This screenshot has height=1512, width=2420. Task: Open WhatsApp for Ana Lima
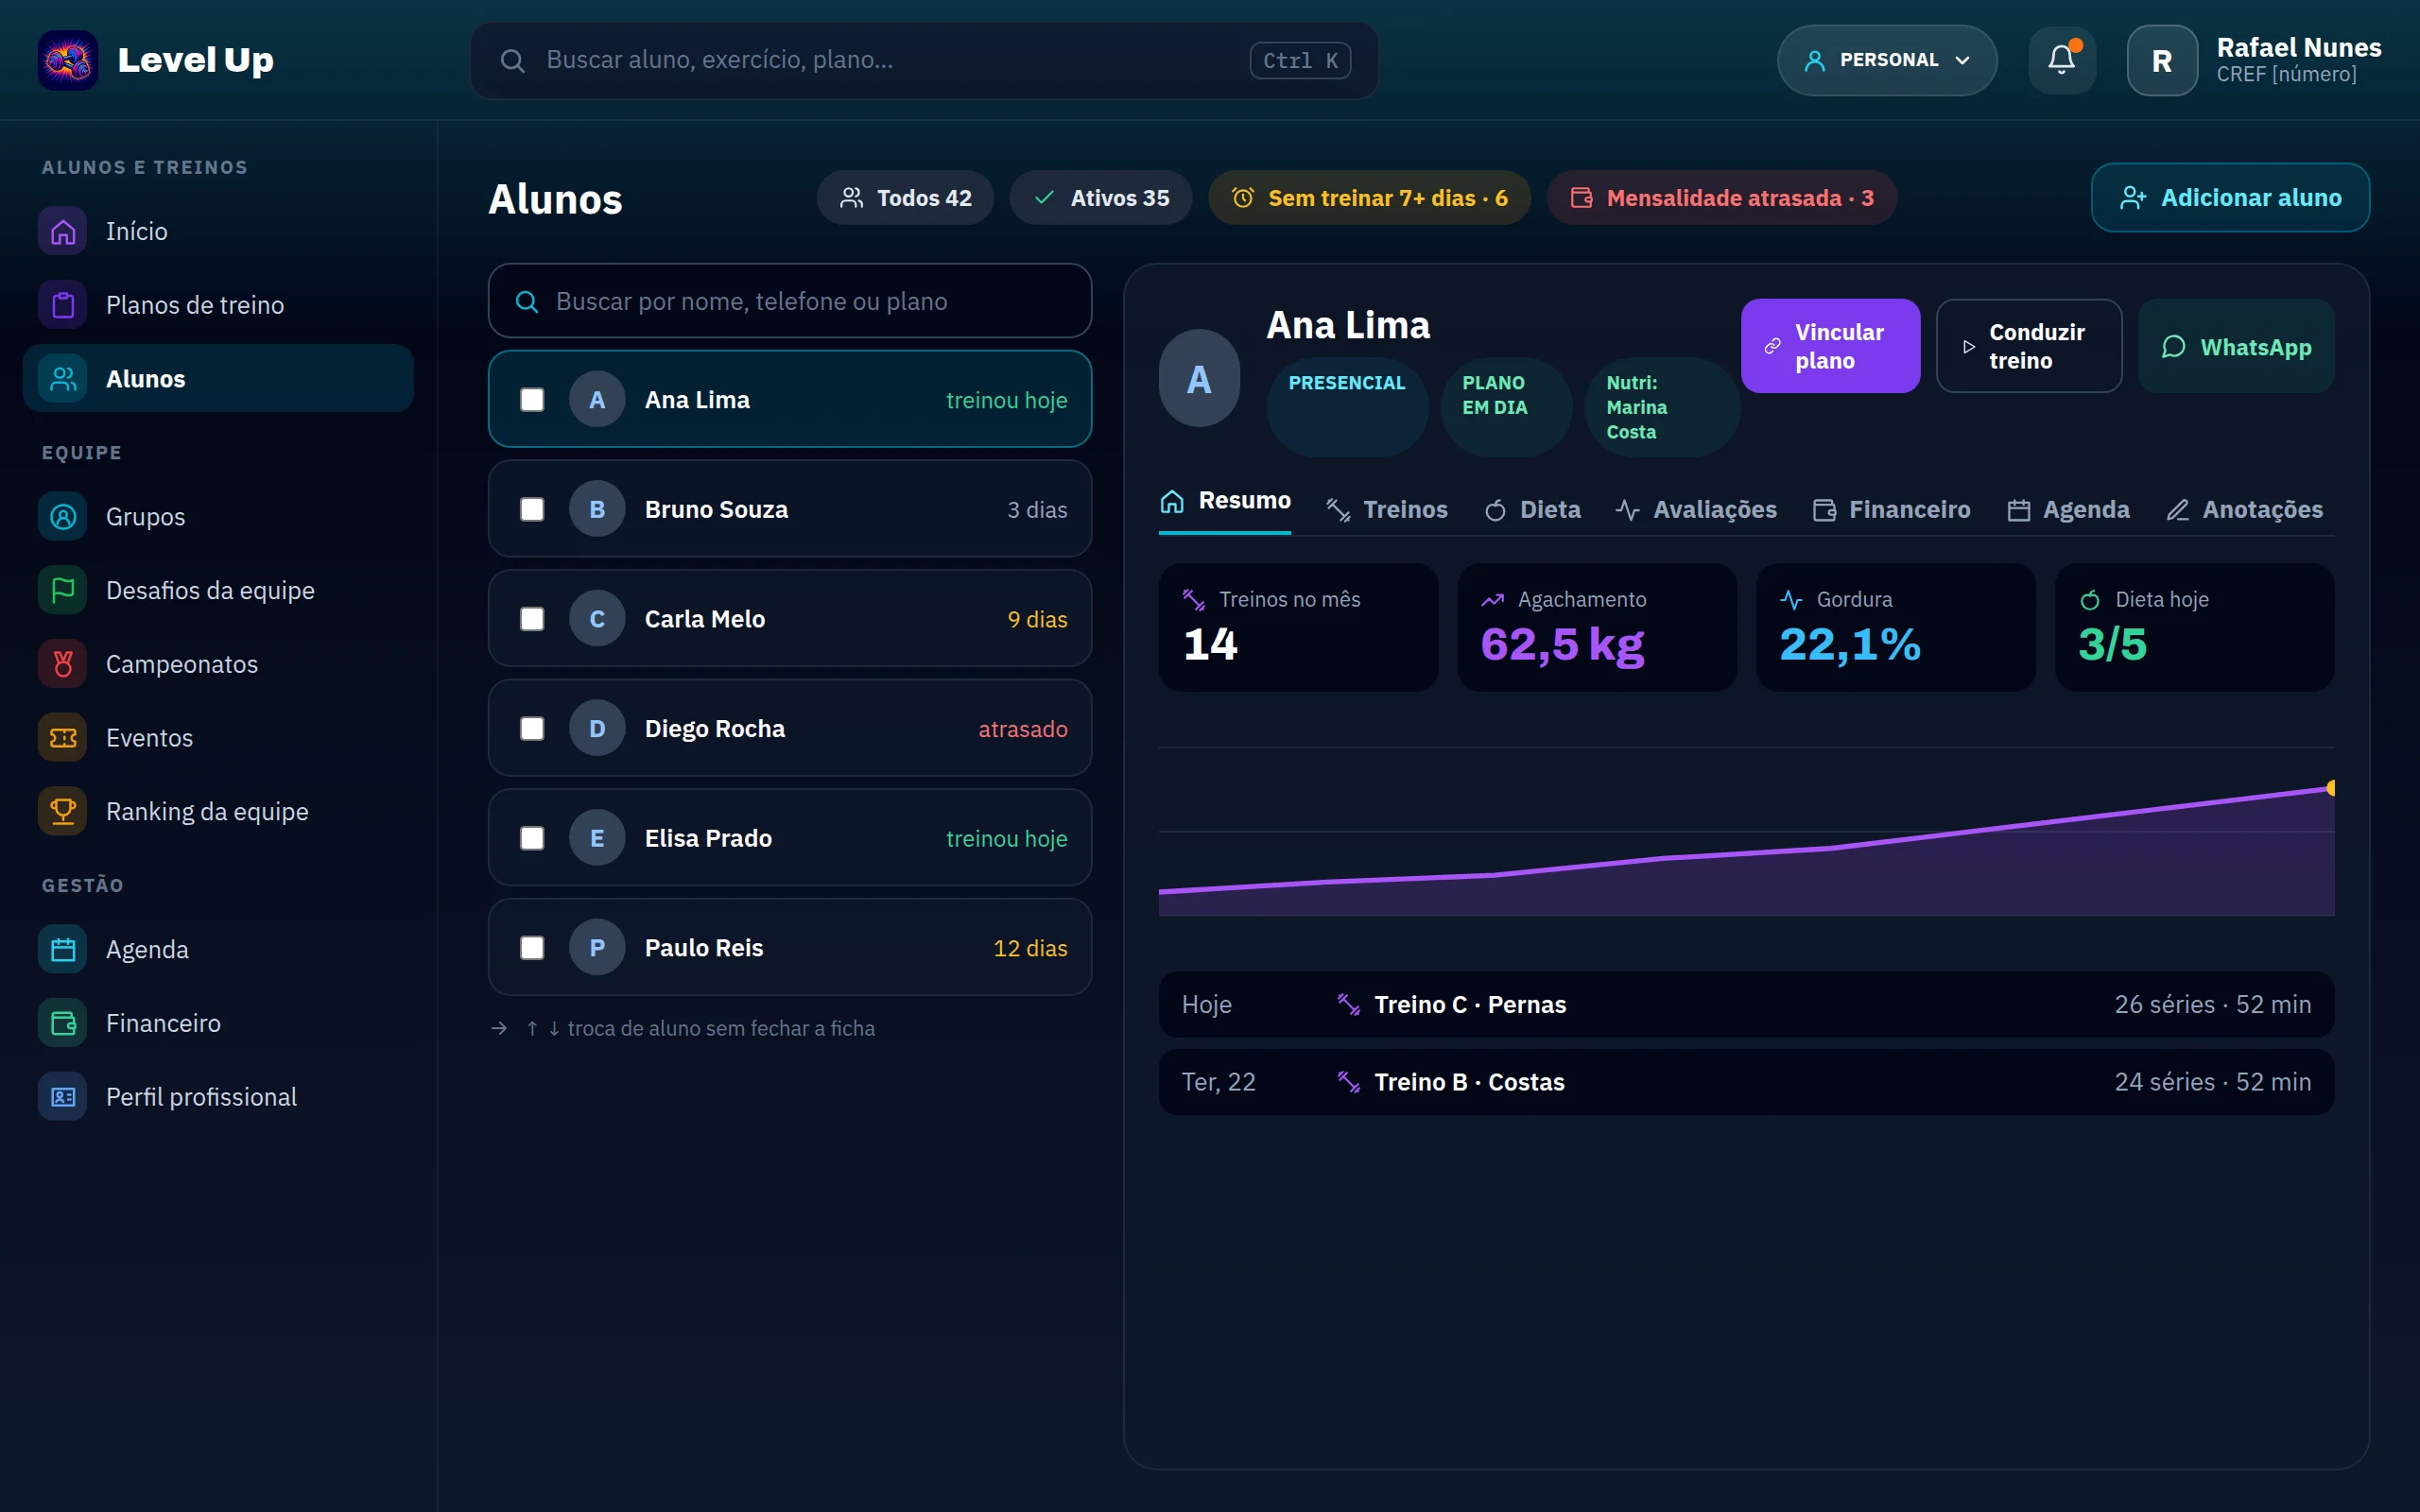pyautogui.click(x=2236, y=346)
